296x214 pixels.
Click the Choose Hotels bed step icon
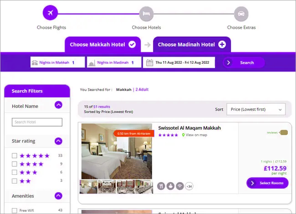[x=146, y=14]
